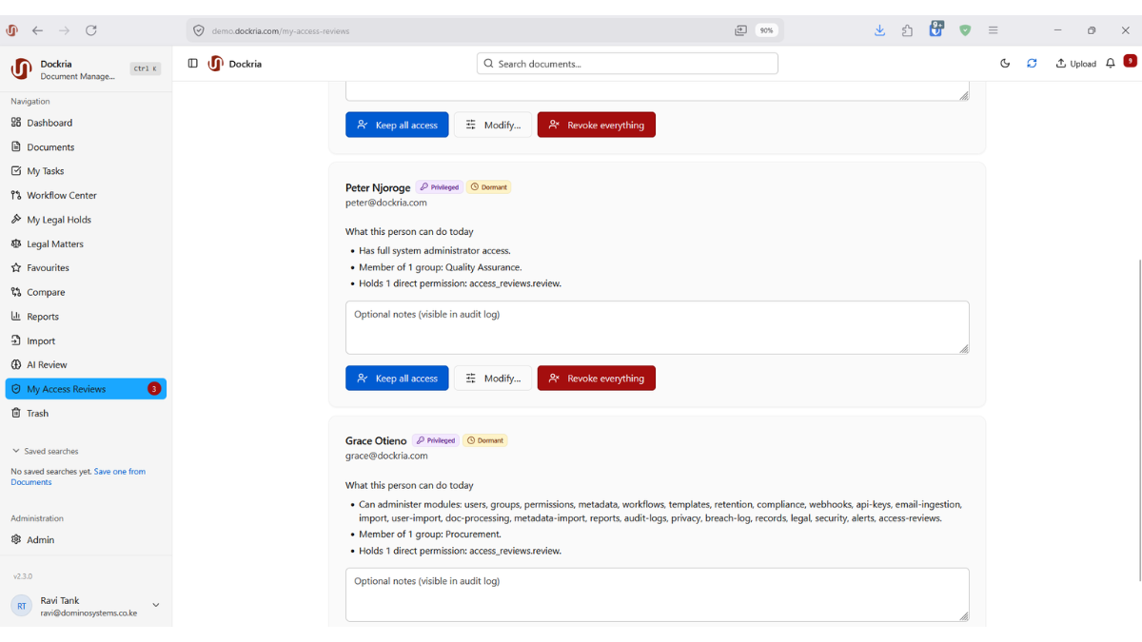Click peter@dockria.com email text
This screenshot has height=642, width=1142.
point(386,203)
